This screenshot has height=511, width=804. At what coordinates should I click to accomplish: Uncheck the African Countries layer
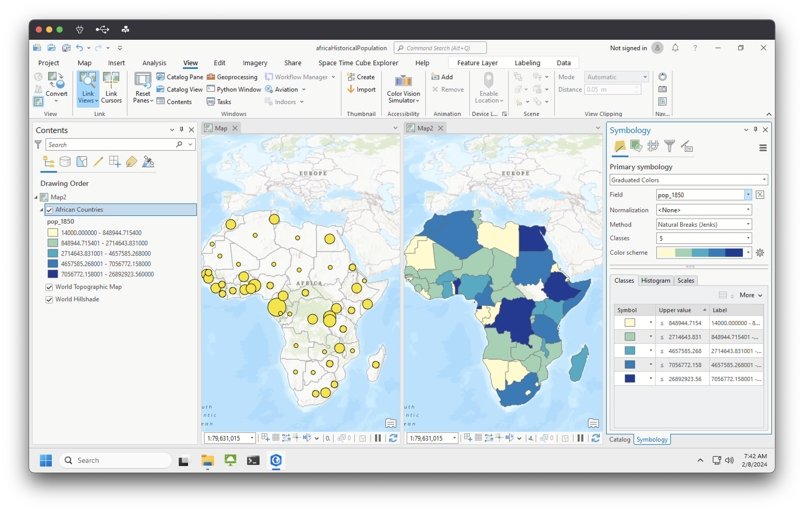49,210
